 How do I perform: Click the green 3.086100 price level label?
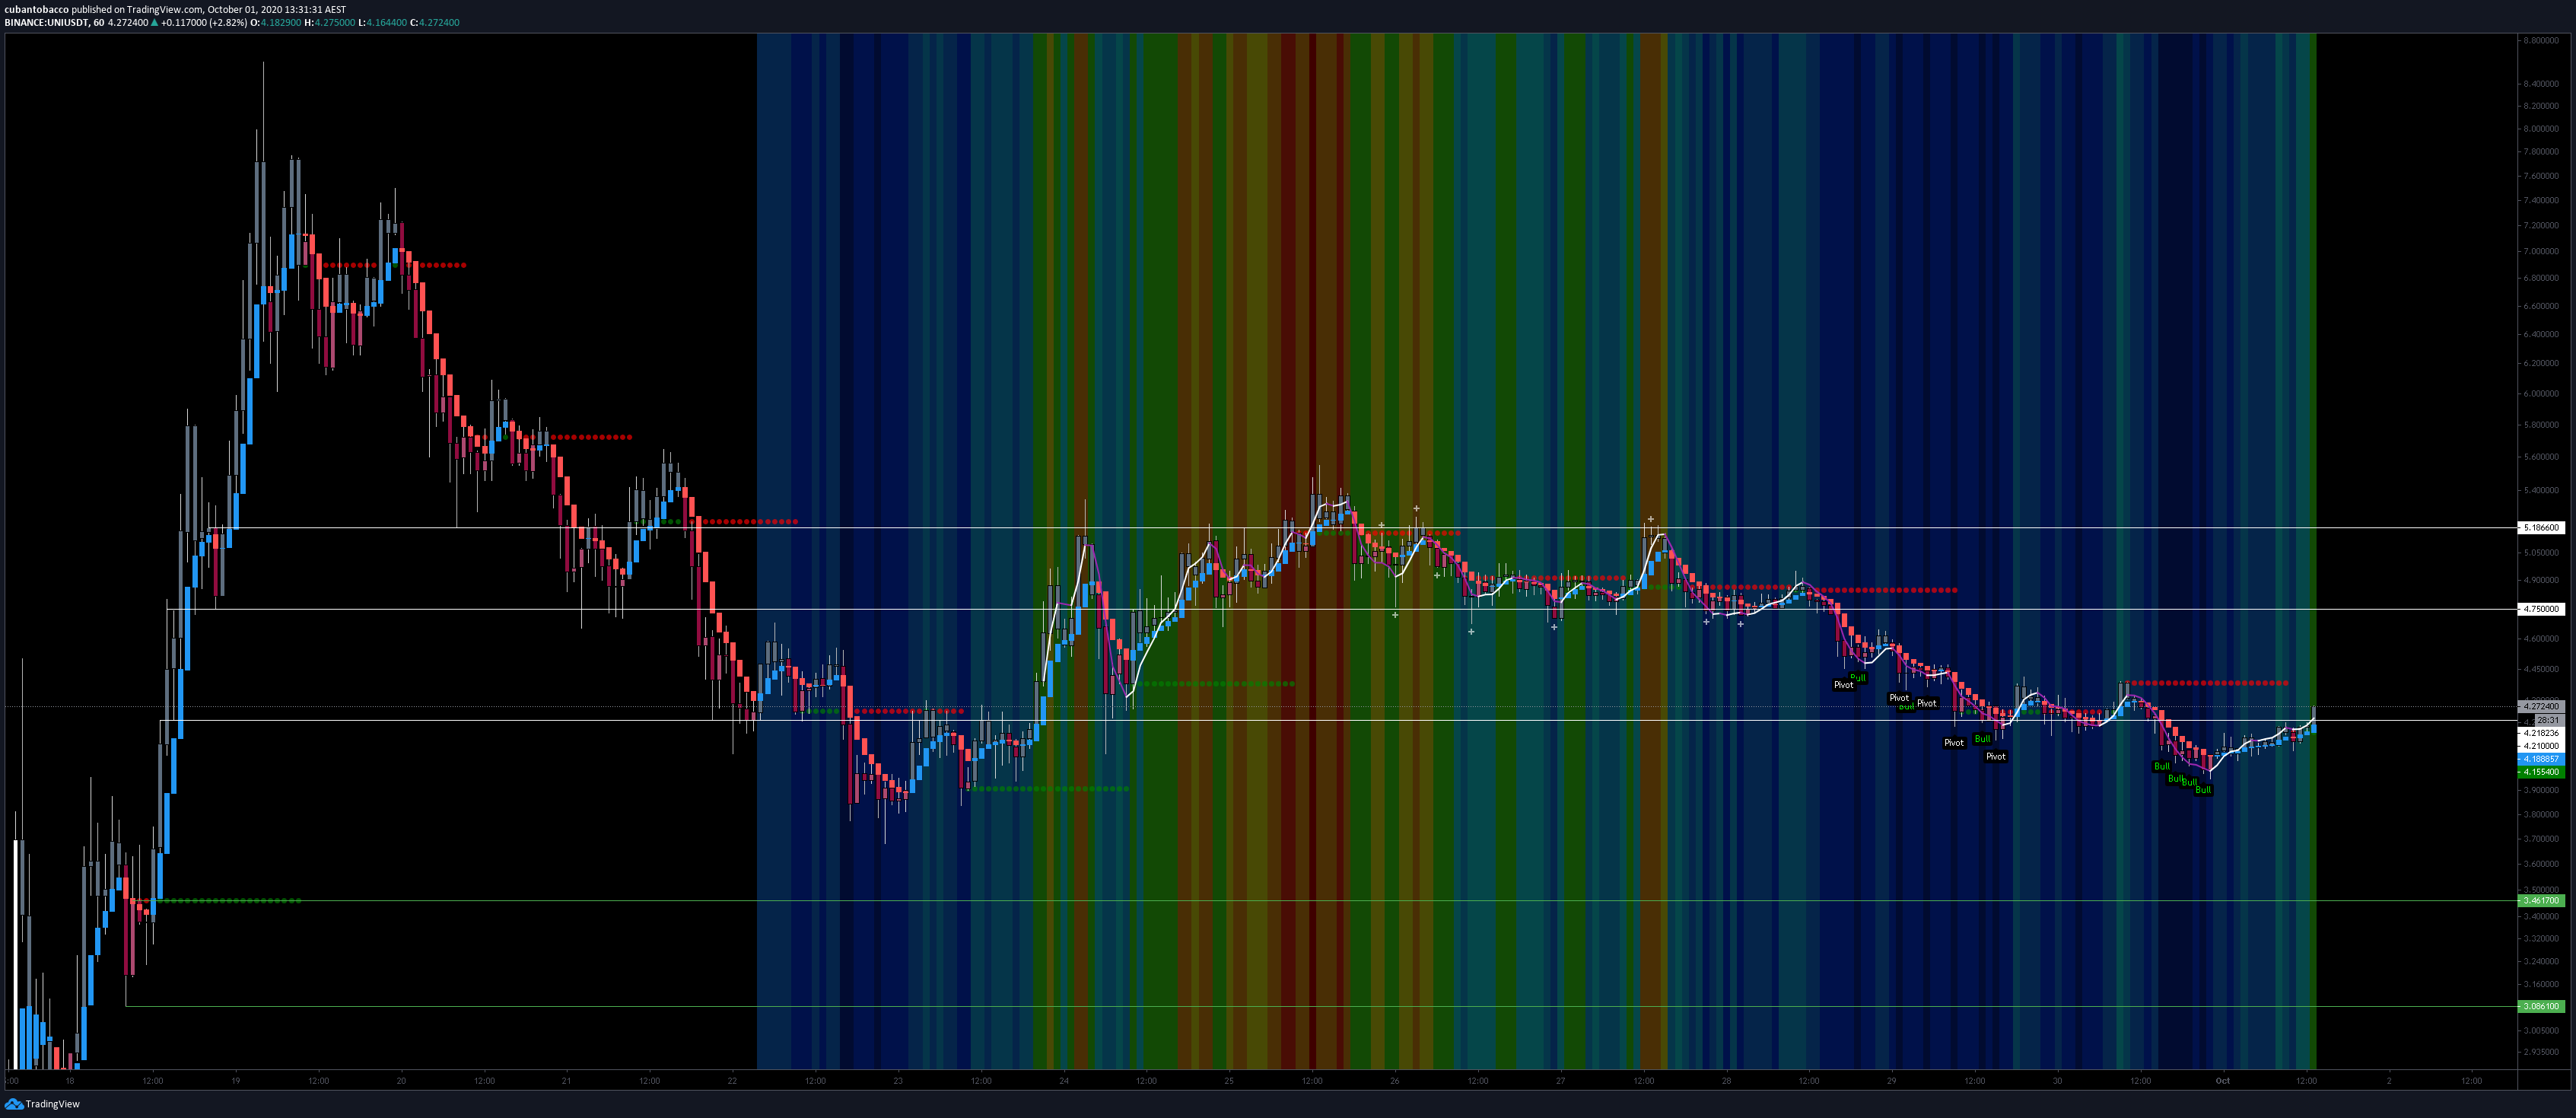[x=2541, y=1006]
